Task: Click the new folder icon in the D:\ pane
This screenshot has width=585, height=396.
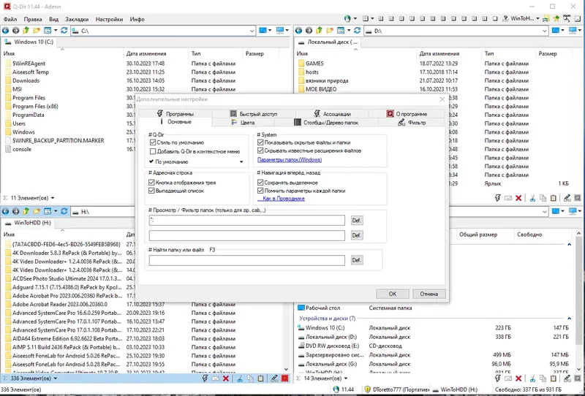Action: 330,31
